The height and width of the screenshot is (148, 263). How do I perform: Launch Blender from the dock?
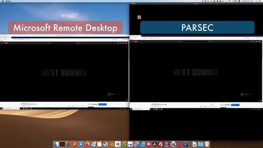pyautogui.click(x=111, y=144)
